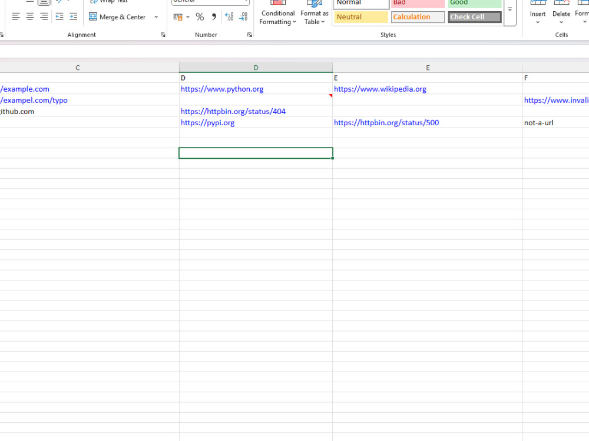Click the selected green-bordered cell in column D
589x441 pixels.
point(256,153)
